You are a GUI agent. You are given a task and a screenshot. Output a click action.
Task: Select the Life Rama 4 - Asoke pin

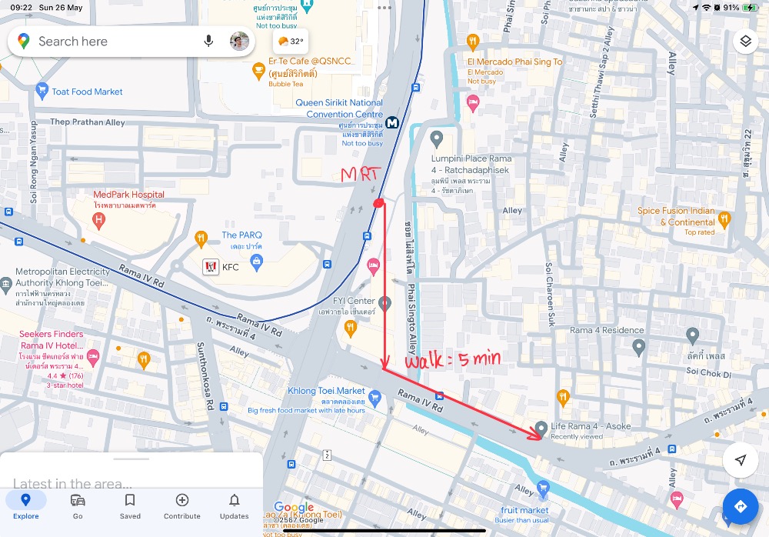tap(541, 429)
